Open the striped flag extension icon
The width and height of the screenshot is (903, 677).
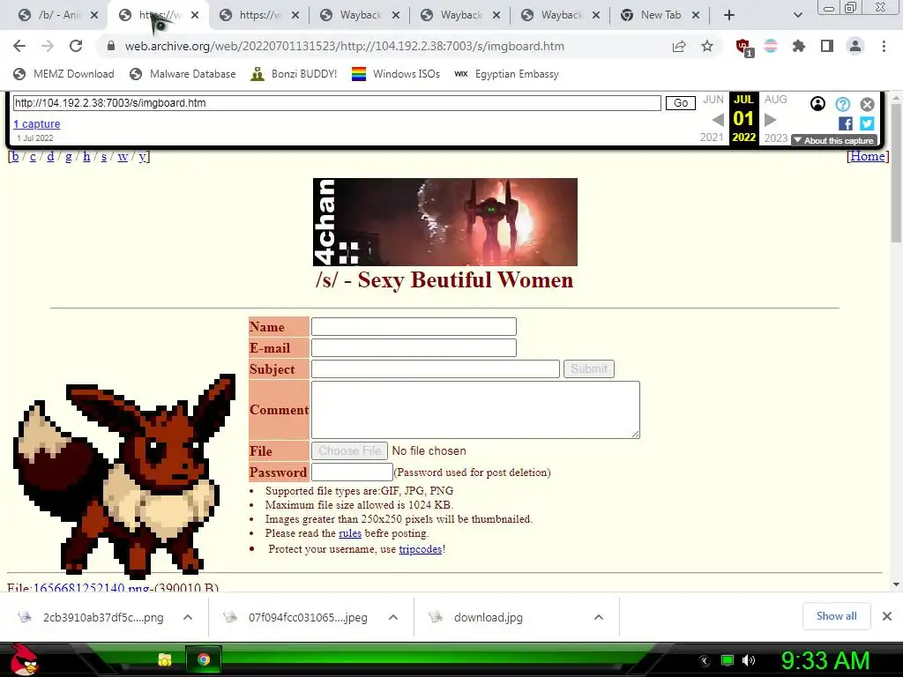771,46
